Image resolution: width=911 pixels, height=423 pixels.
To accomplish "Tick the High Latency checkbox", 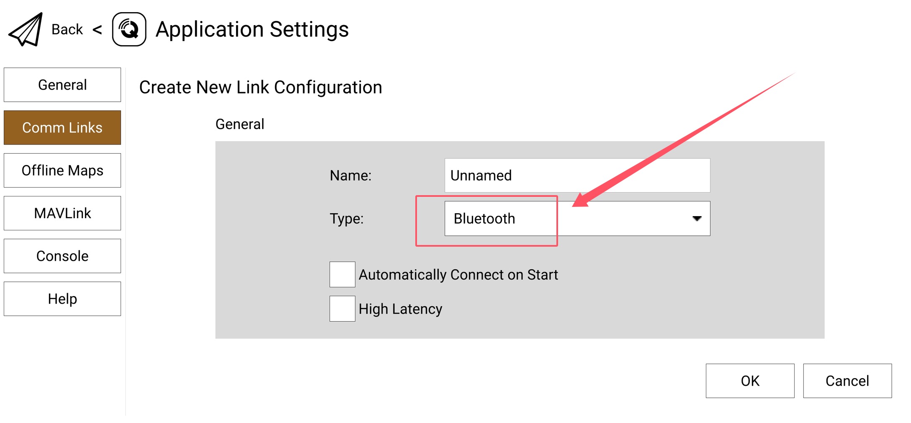I will 342,309.
